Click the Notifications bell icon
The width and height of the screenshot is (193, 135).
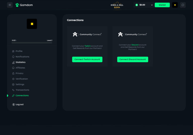[x=13, y=57]
